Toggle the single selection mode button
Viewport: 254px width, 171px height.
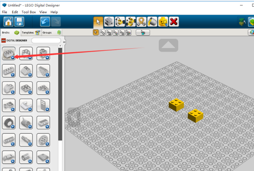click(96, 33)
